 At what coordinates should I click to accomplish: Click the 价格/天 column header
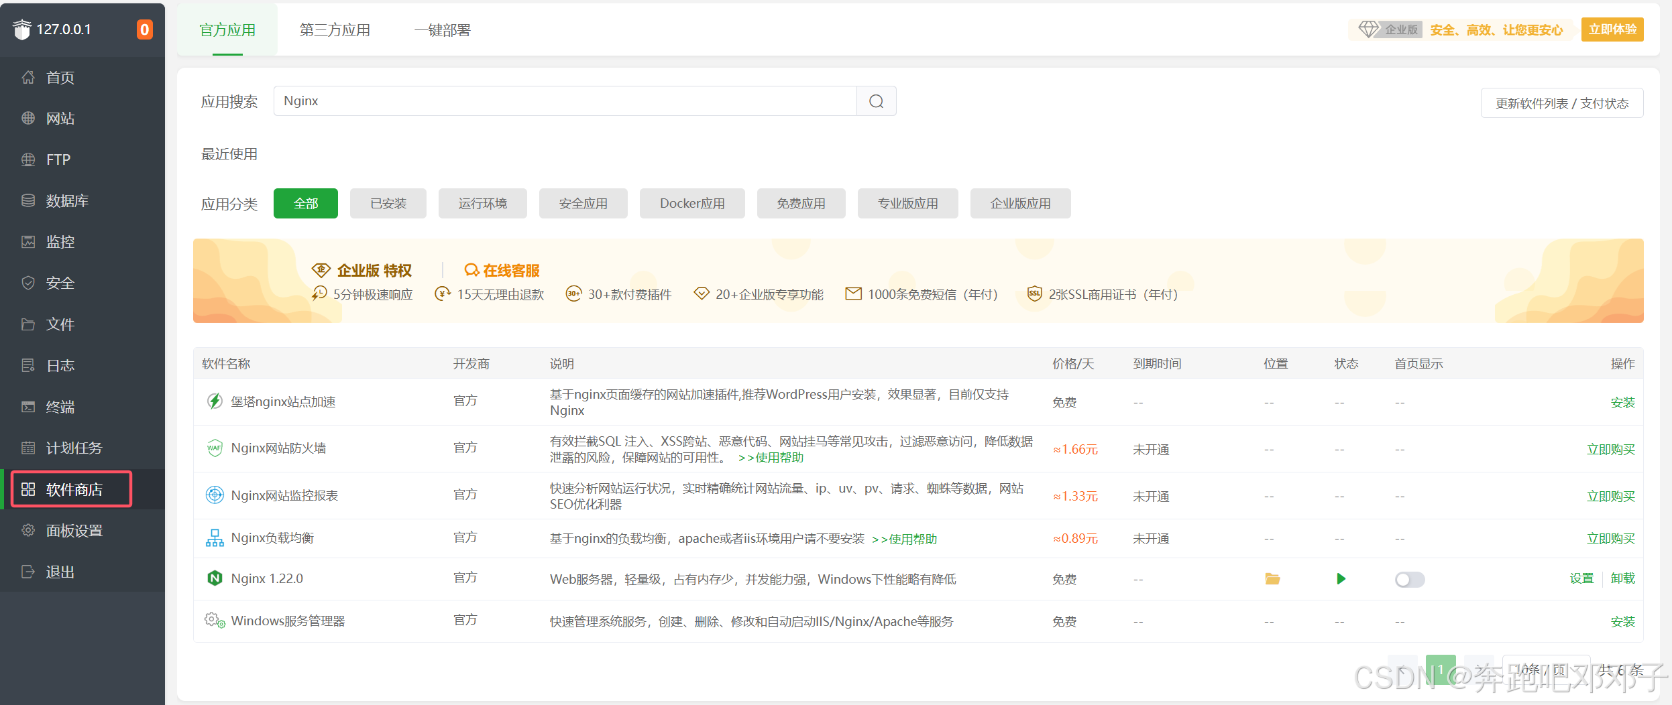pos(1073,363)
